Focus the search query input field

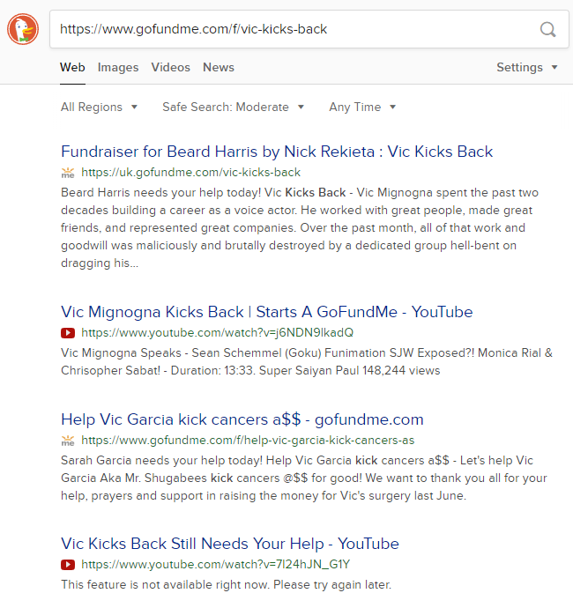pyautogui.click(x=309, y=29)
